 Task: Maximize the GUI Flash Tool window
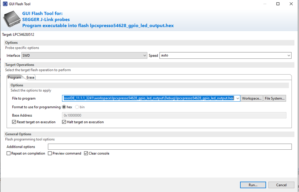(278, 4)
